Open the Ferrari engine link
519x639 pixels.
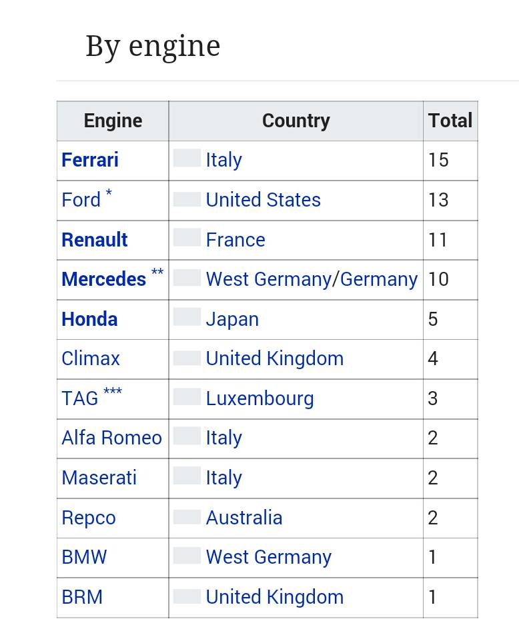click(90, 160)
